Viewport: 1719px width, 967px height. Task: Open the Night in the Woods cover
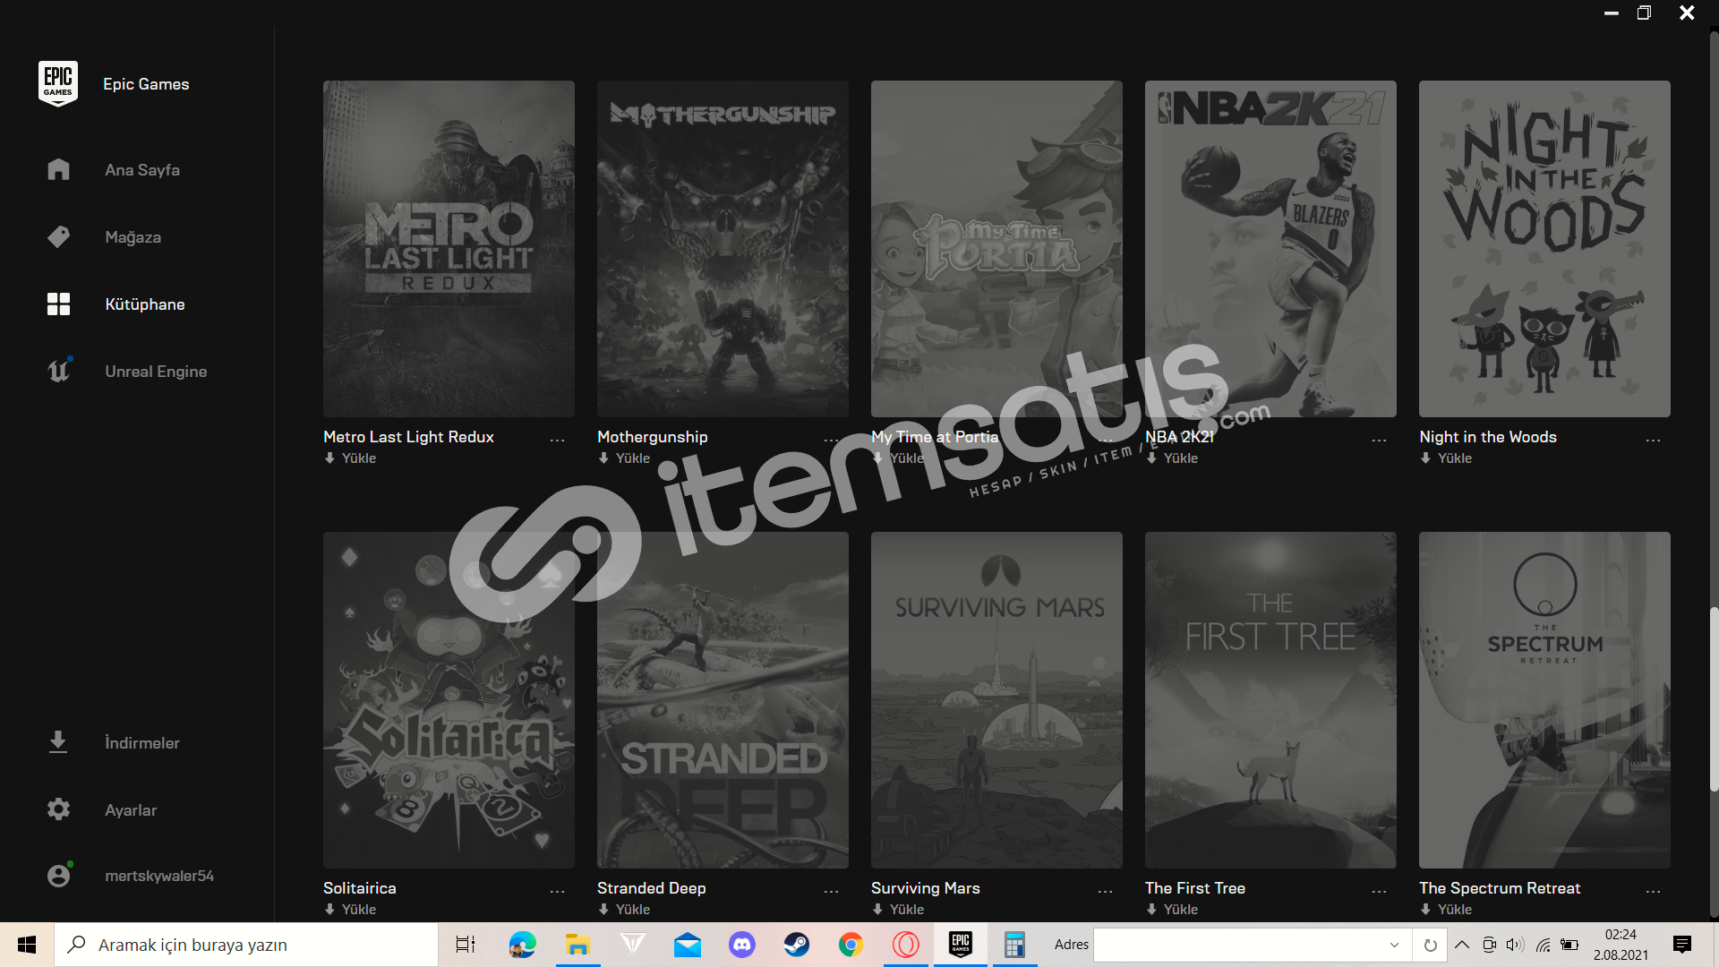click(1544, 249)
